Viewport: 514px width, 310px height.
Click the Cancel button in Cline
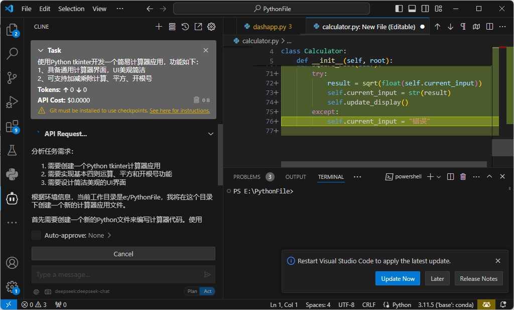123,254
